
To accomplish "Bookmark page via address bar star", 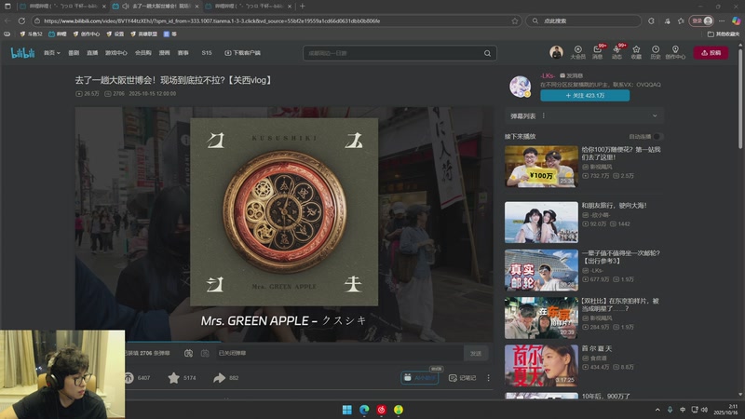I will pyautogui.click(x=515, y=20).
